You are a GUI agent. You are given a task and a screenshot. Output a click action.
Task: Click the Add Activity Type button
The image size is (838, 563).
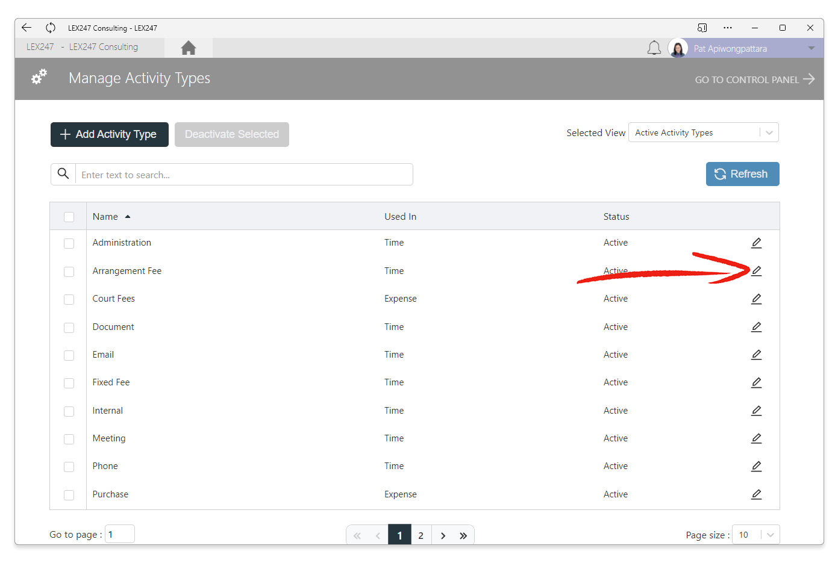(110, 134)
